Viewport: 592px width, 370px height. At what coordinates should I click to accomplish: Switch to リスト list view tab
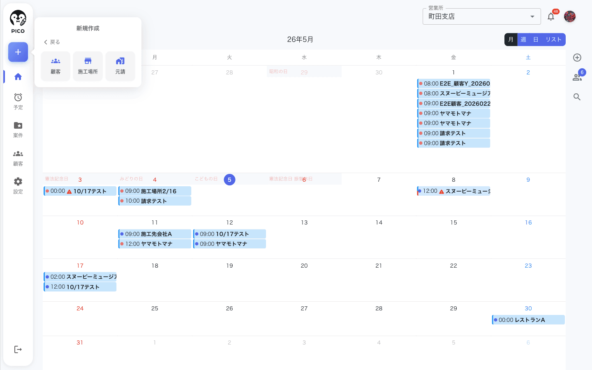[x=553, y=39]
